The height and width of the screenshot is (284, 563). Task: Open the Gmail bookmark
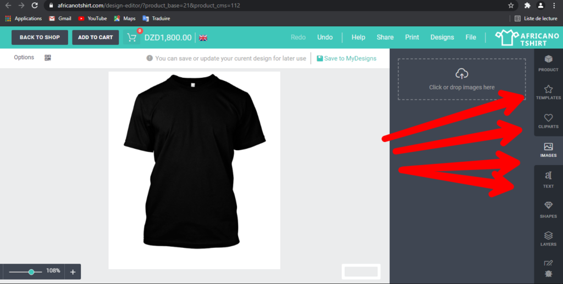coord(60,18)
